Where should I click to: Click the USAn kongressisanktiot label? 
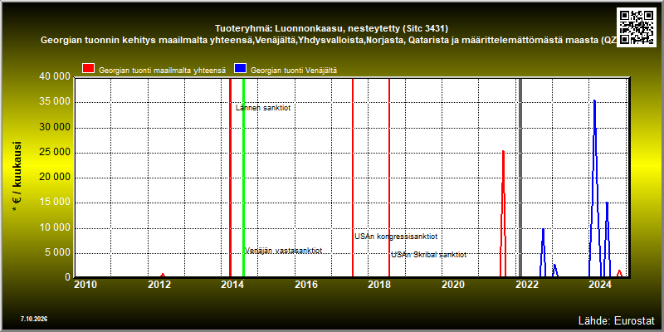click(396, 237)
